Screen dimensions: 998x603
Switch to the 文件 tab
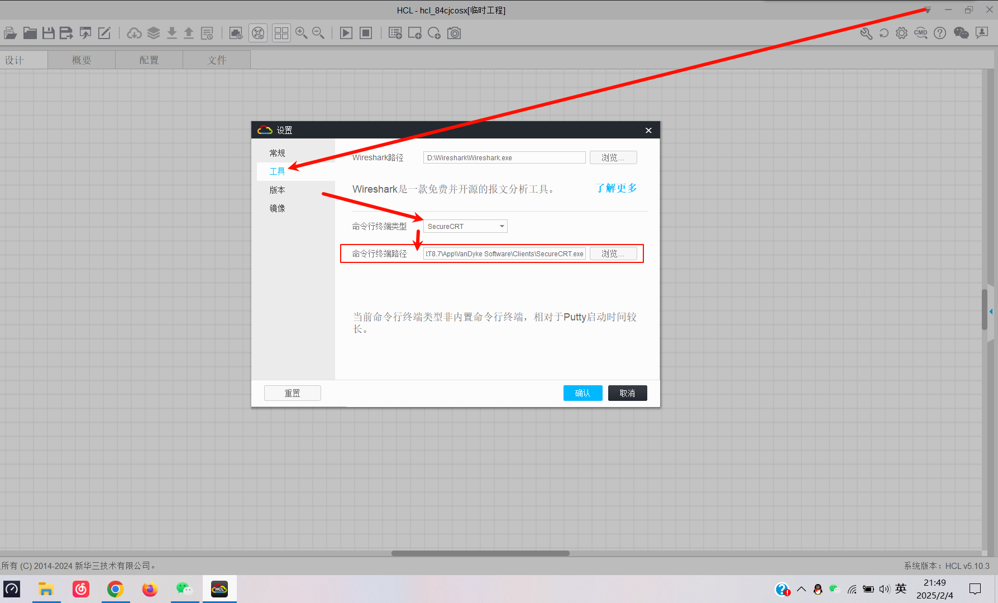click(x=217, y=60)
